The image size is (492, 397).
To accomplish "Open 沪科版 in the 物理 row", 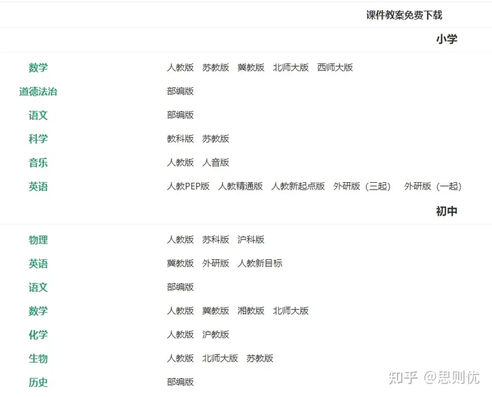I will (x=251, y=239).
